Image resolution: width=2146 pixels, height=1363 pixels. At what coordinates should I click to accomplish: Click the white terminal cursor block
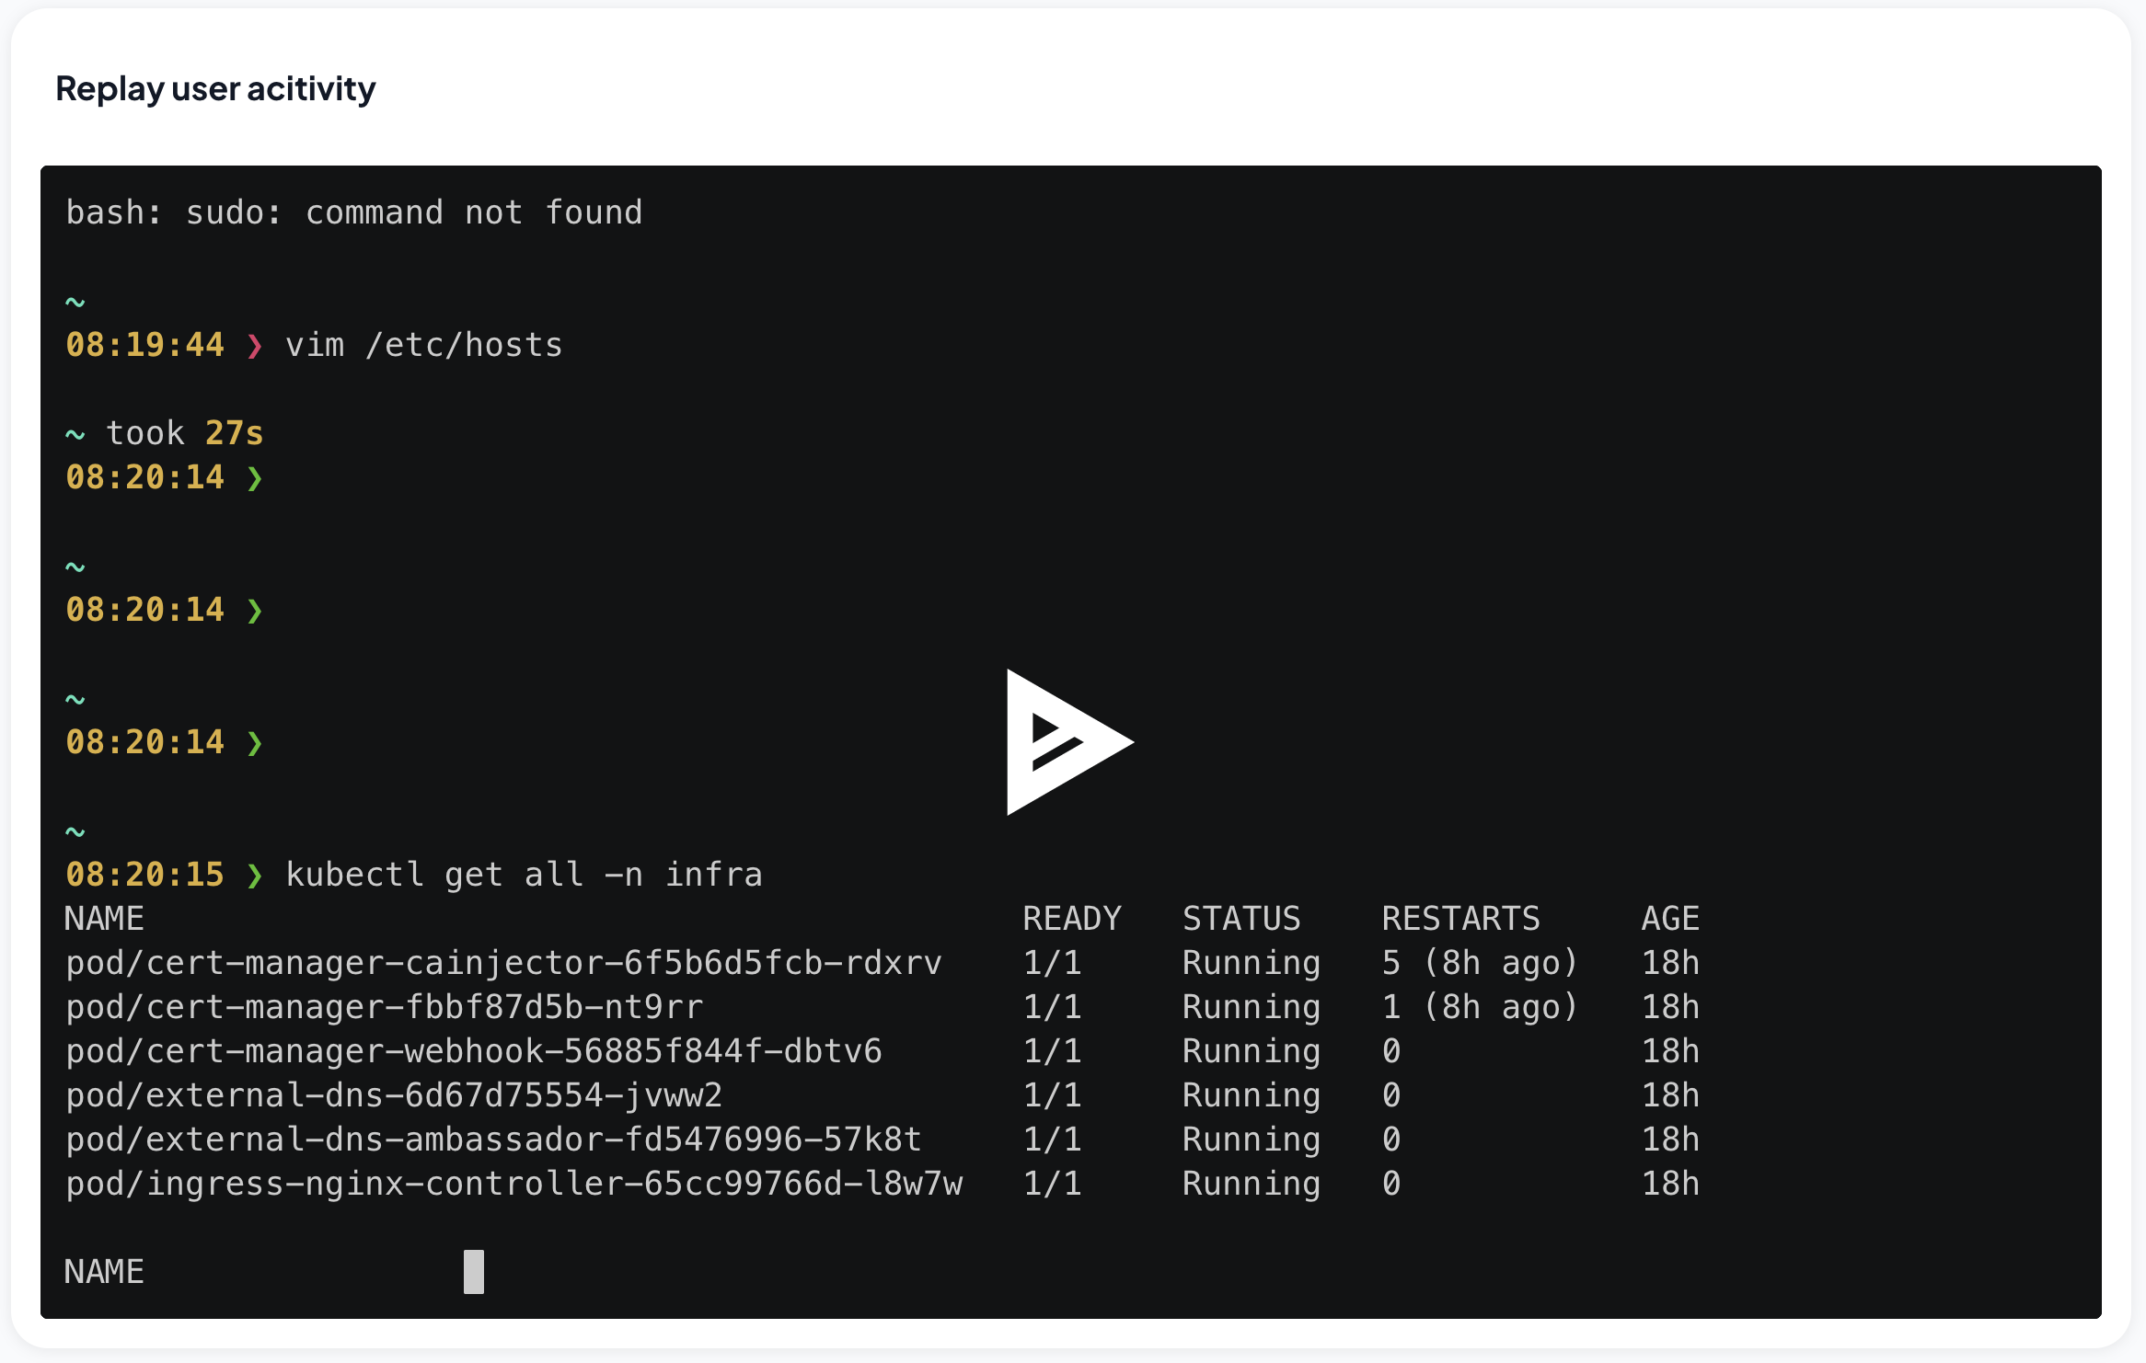[473, 1271]
